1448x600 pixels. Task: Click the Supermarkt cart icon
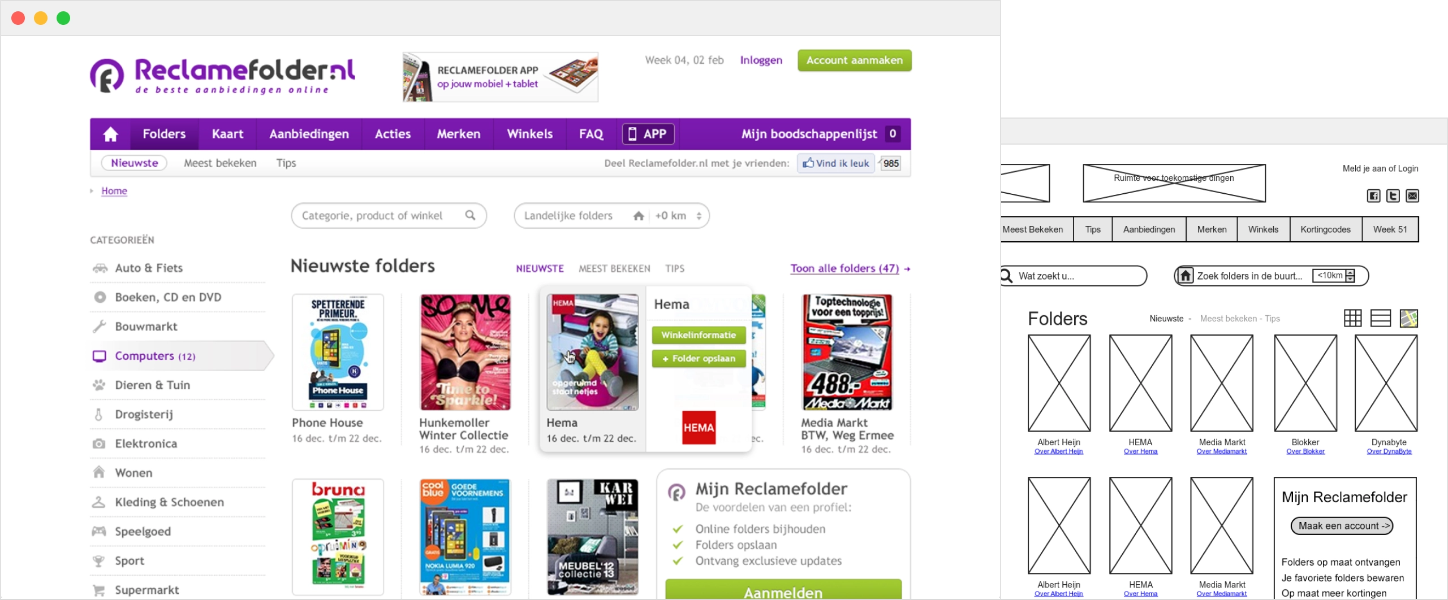99,590
